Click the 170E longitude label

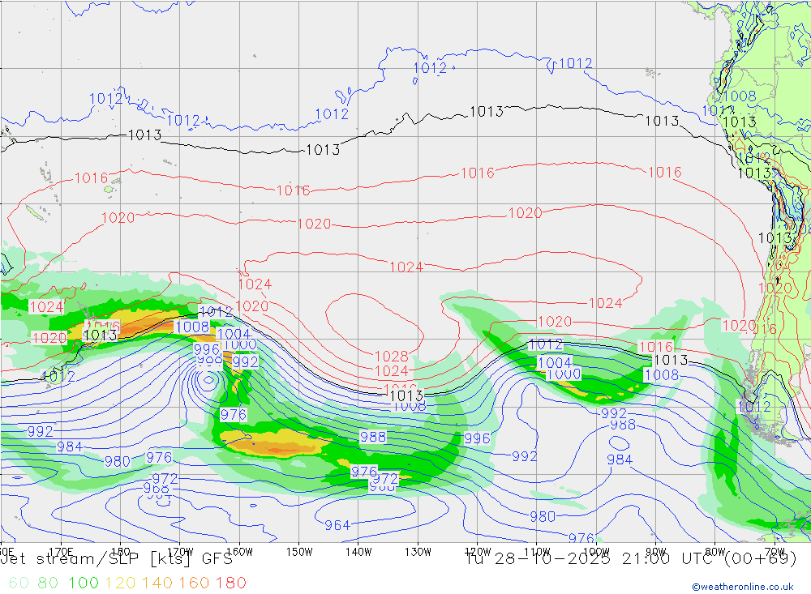(x=61, y=552)
